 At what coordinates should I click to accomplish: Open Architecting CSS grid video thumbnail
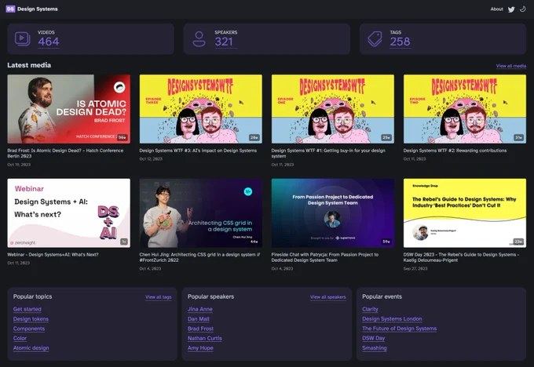coord(200,213)
